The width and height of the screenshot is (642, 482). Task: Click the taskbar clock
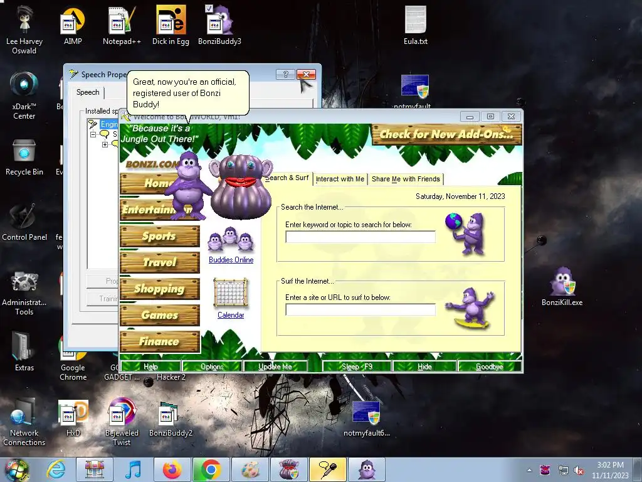[610, 470]
